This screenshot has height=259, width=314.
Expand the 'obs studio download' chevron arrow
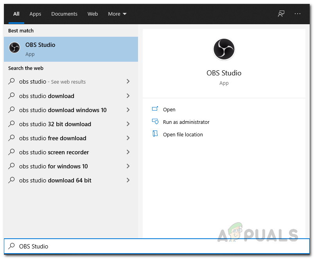click(128, 96)
